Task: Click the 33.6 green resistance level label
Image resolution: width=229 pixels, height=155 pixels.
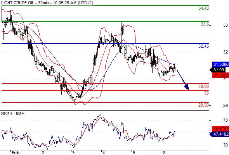Action: pyautogui.click(x=205, y=24)
